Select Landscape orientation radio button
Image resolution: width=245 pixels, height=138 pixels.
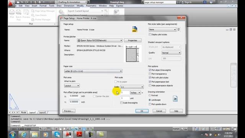click(x=150, y=100)
